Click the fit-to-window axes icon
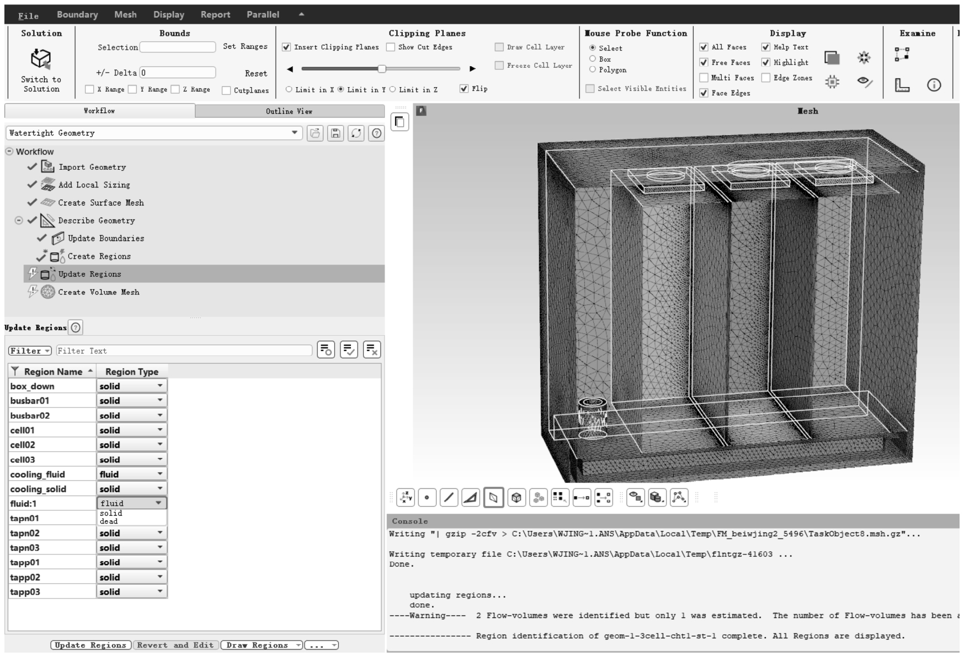964x657 pixels. pos(406,498)
